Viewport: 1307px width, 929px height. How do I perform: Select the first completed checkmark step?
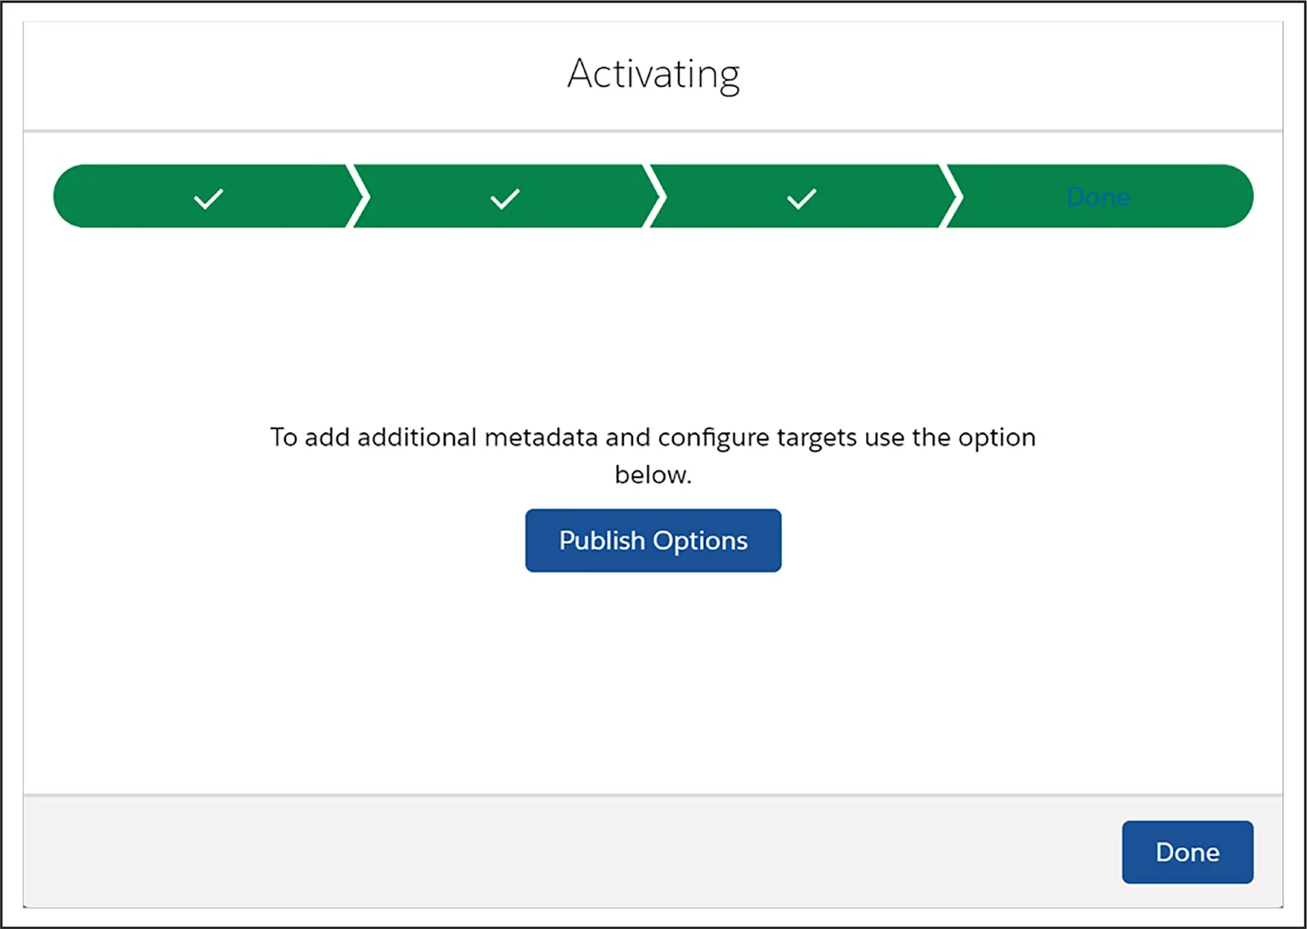pyautogui.click(x=208, y=196)
